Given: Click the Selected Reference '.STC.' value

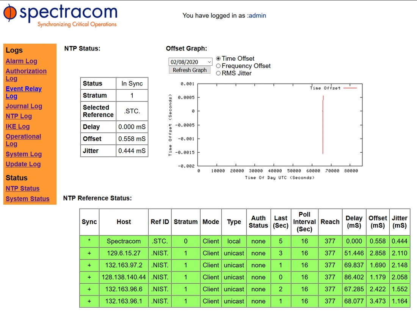Looking at the screenshot, I should coord(132,111).
